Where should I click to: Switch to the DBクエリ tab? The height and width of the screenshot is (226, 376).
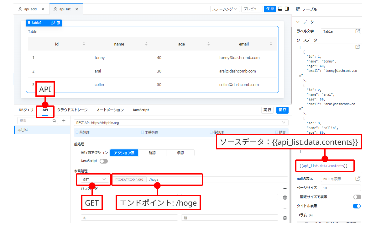tap(26, 110)
